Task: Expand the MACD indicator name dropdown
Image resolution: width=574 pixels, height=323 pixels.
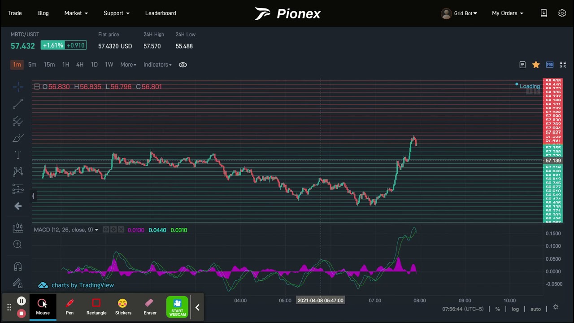Action: point(96,230)
